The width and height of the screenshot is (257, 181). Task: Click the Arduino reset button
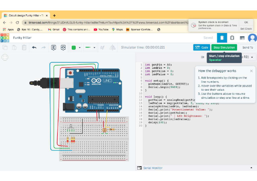pyautogui.click(x=71, y=73)
